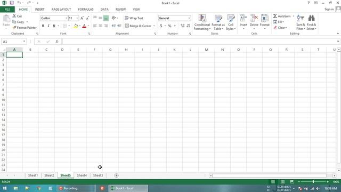The height and width of the screenshot is (192, 341).
Task: Click in the formula bar input
Action: click(199, 42)
